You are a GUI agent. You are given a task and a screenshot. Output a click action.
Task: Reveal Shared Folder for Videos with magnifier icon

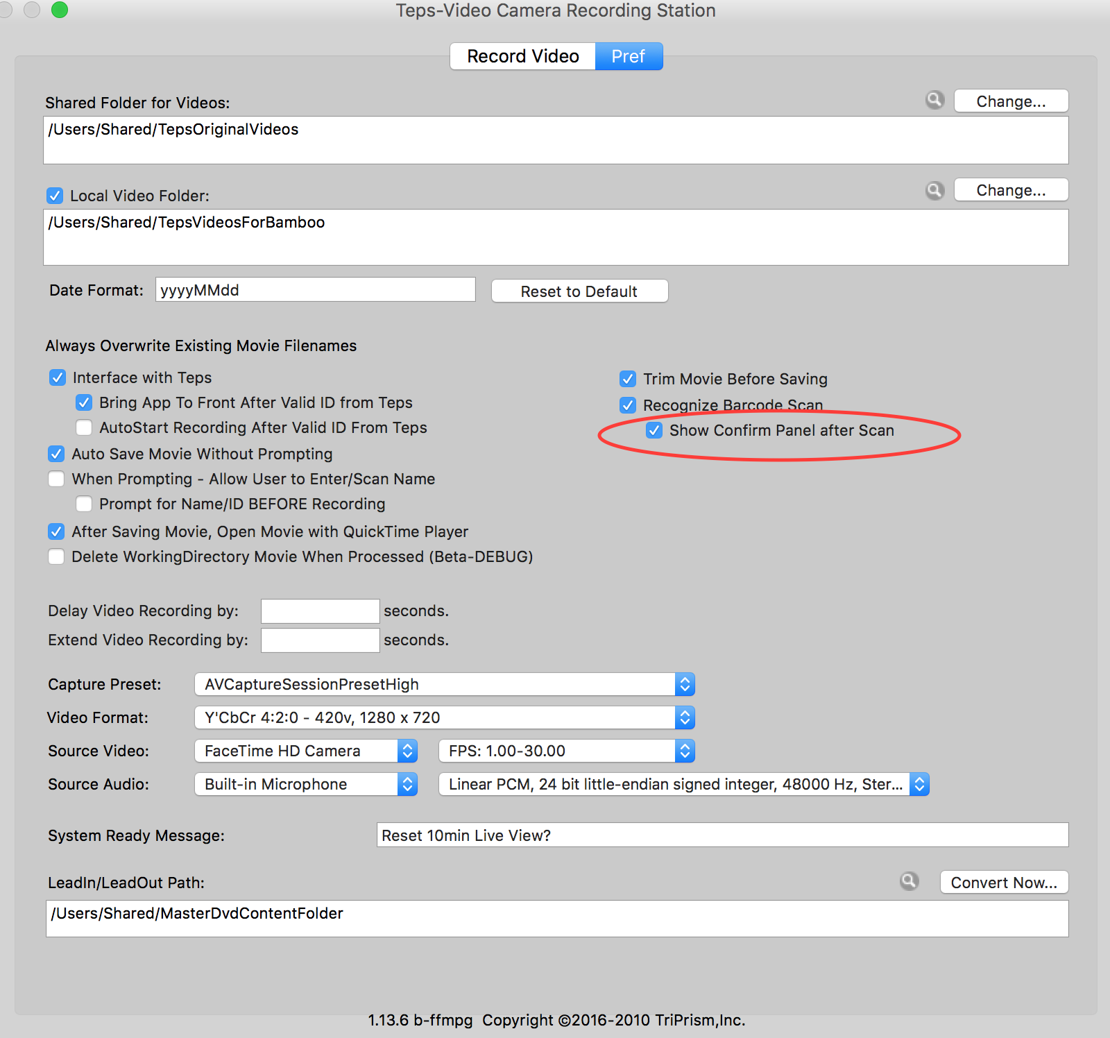pyautogui.click(x=935, y=100)
